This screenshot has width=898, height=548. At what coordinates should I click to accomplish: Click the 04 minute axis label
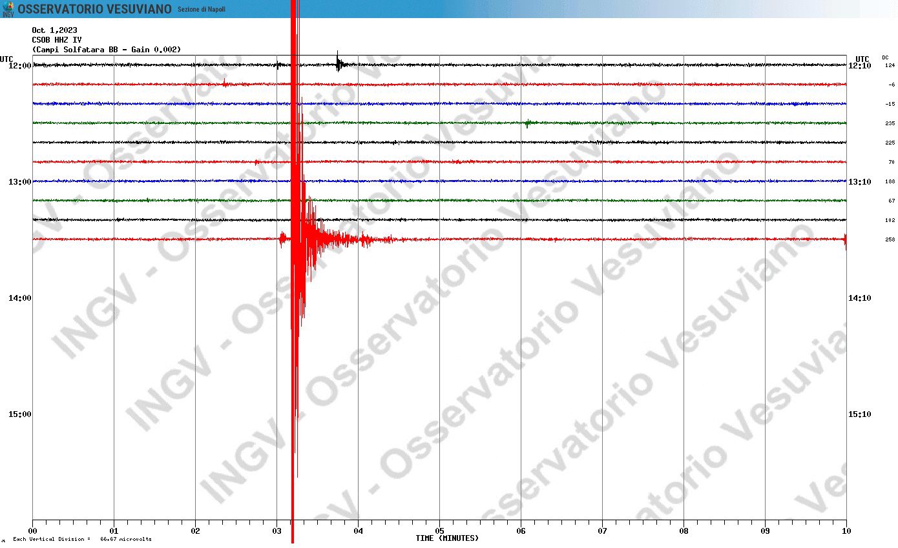point(359,531)
